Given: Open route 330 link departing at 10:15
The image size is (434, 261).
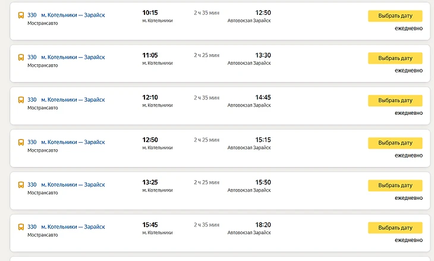Looking at the screenshot, I should [x=32, y=15].
